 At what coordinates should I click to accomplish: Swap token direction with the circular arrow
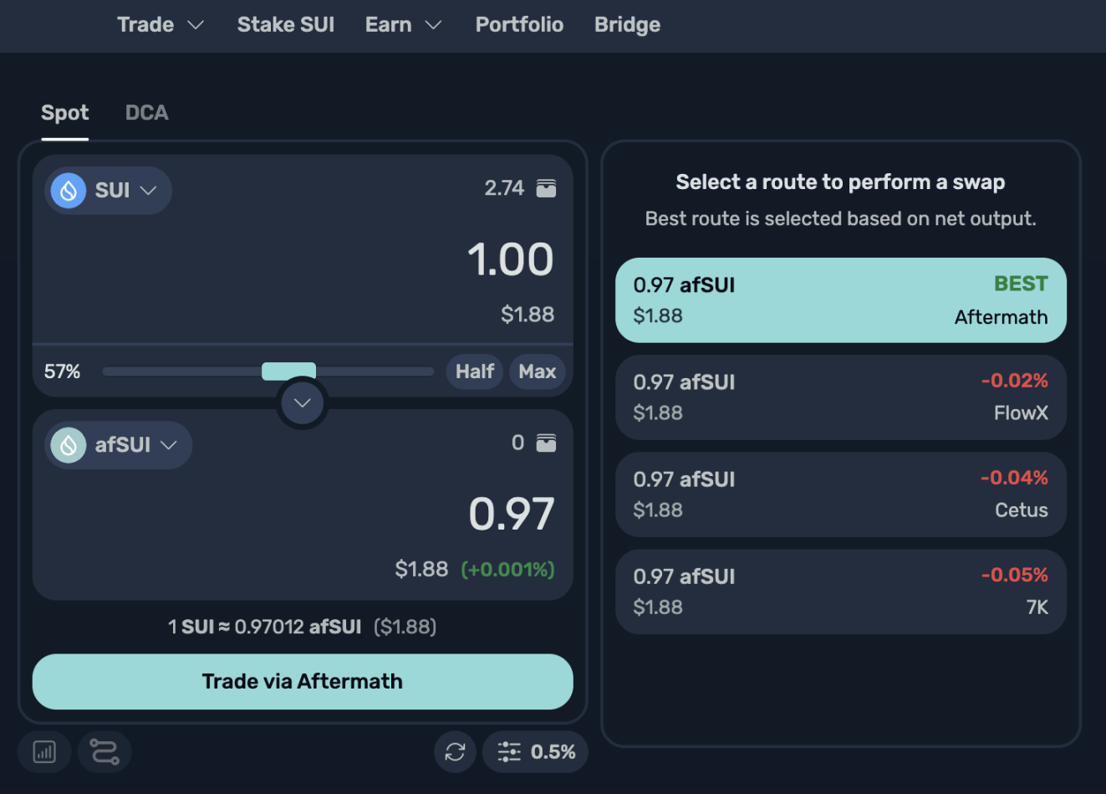pyautogui.click(x=302, y=403)
